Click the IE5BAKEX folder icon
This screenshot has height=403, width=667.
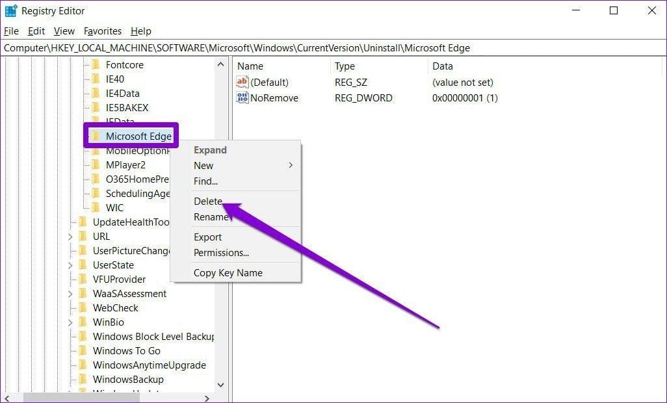[x=96, y=107]
